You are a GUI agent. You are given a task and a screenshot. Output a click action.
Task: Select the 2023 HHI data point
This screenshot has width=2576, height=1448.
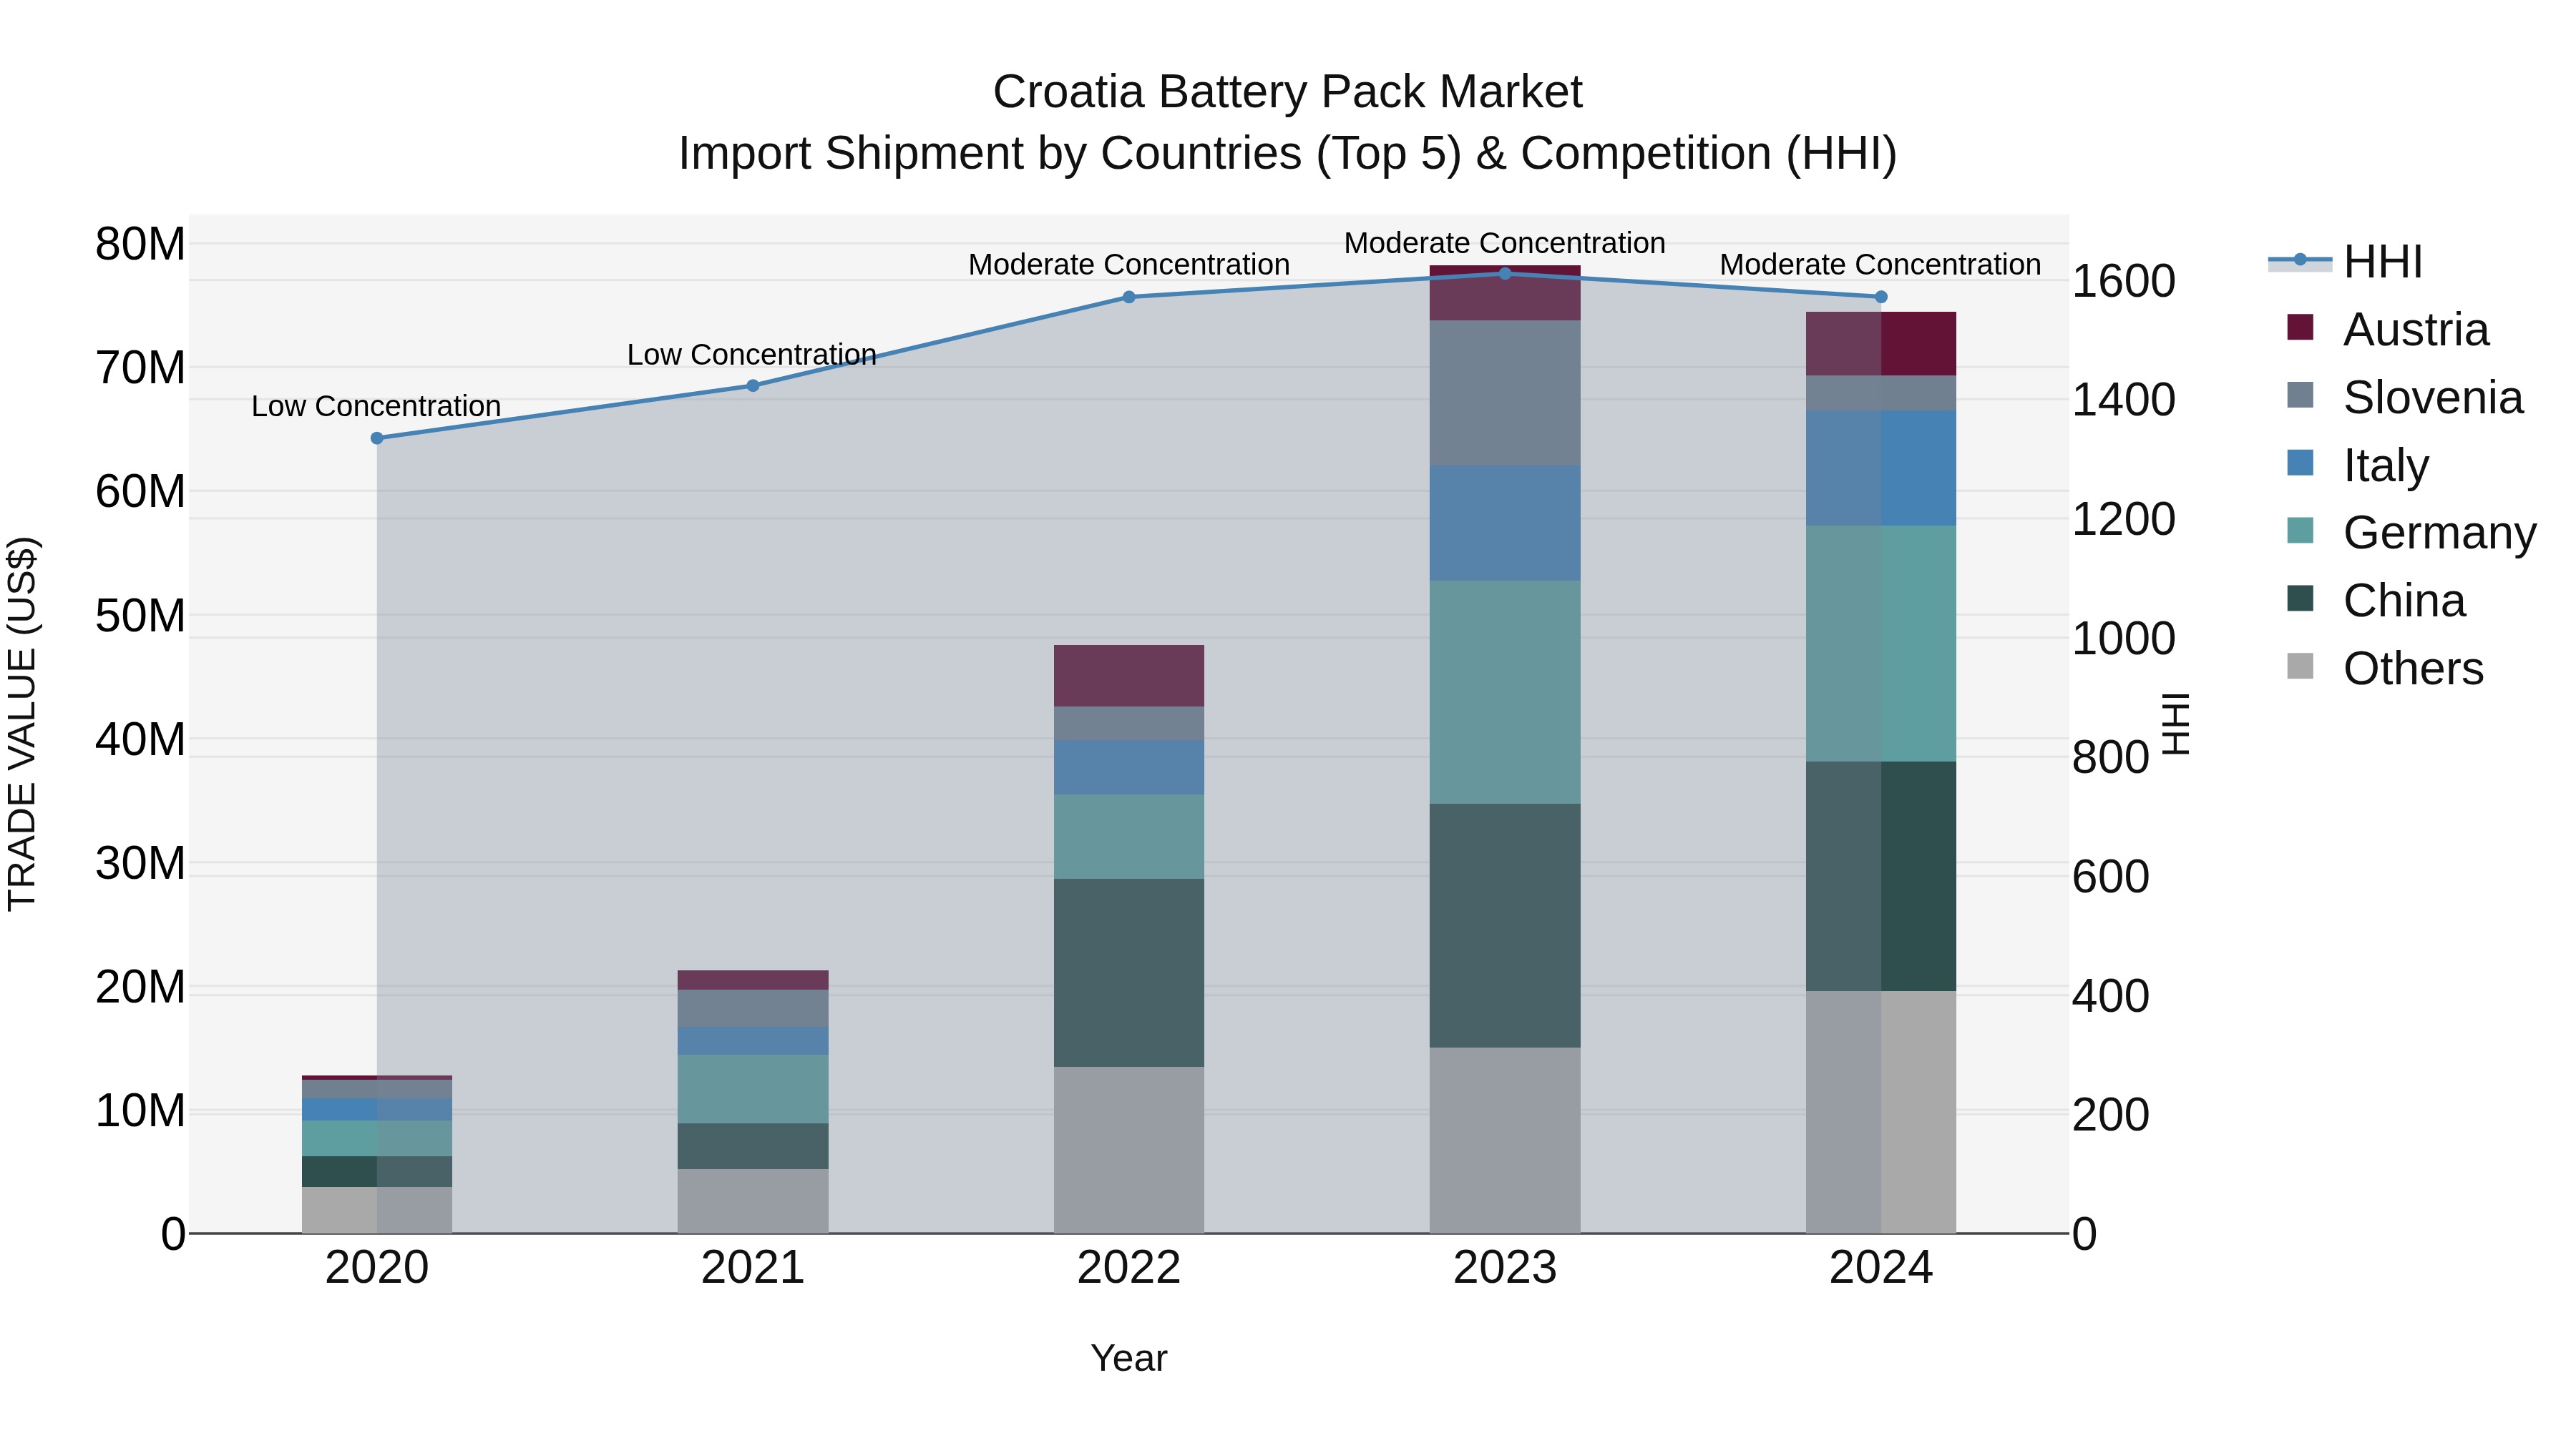[x=1505, y=274]
